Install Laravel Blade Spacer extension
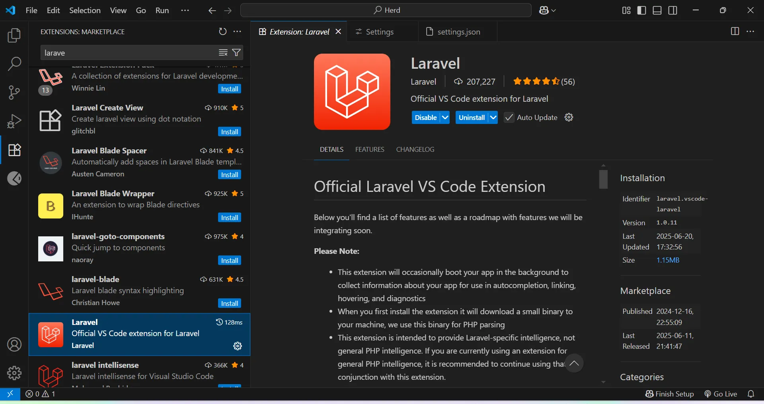The height and width of the screenshot is (404, 764). click(x=230, y=175)
